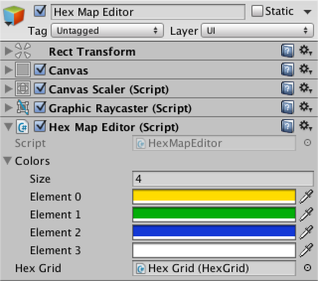The height and width of the screenshot is (281, 318).
Task: Open Canvas component gear menu
Action: (306, 70)
